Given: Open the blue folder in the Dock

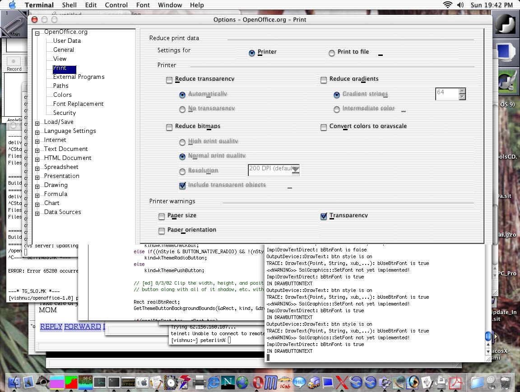Looking at the screenshot, I should (x=477, y=383).
